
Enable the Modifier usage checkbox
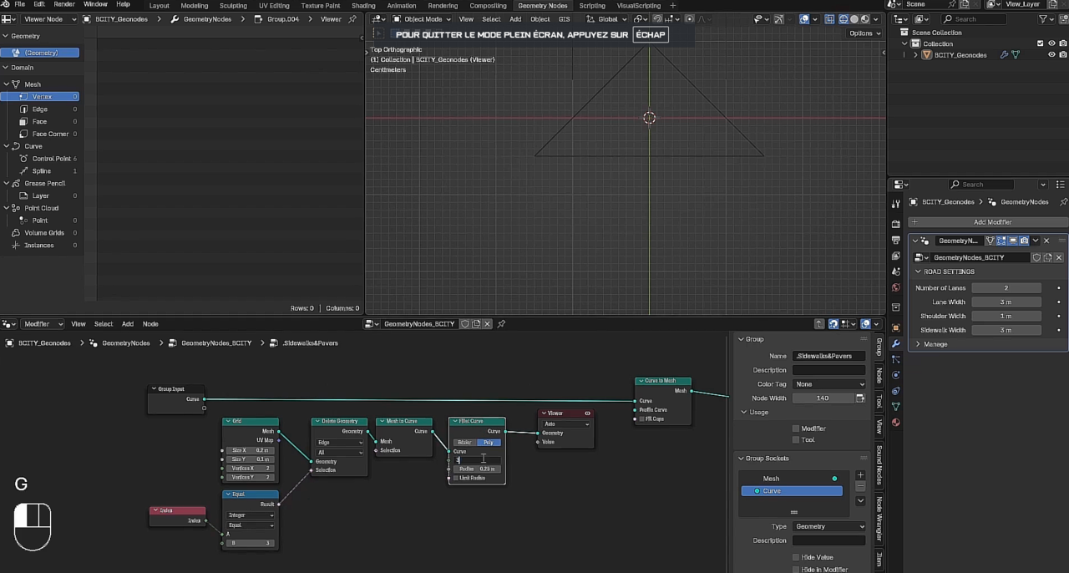pyautogui.click(x=796, y=428)
